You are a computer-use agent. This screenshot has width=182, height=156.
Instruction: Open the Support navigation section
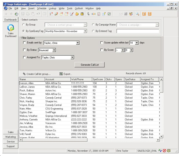[11, 146]
